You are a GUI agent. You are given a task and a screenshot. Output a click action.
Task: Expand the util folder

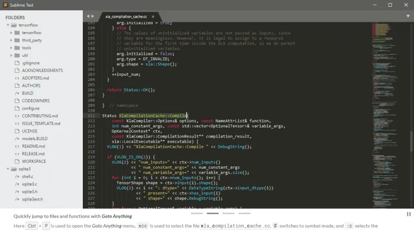(11, 55)
